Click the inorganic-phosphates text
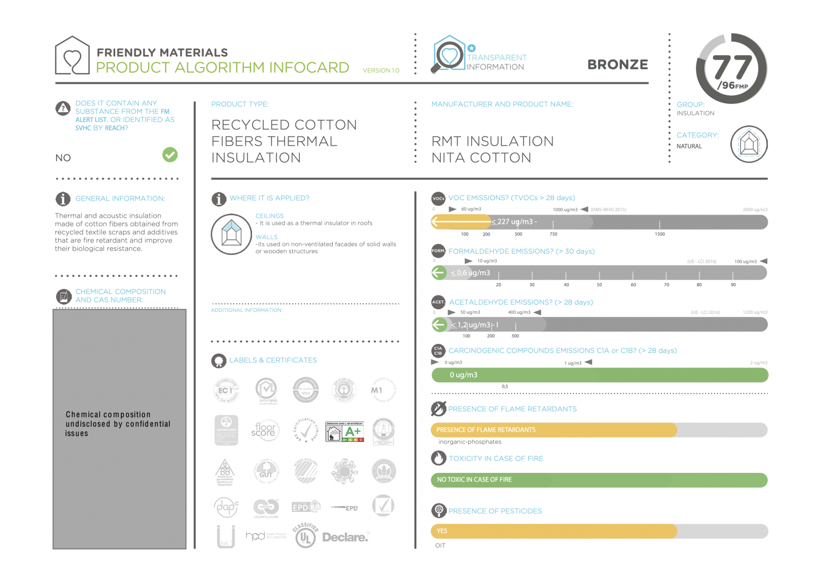The height and width of the screenshot is (582, 823). (x=470, y=442)
